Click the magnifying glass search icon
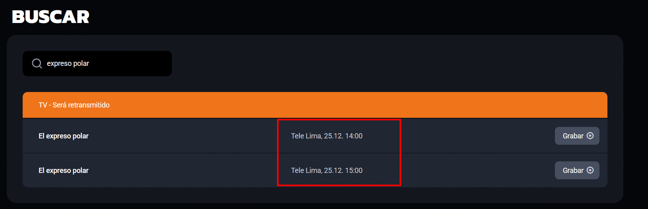 click(x=37, y=63)
